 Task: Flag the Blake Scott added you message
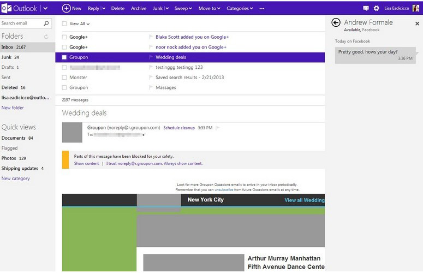[x=151, y=37]
